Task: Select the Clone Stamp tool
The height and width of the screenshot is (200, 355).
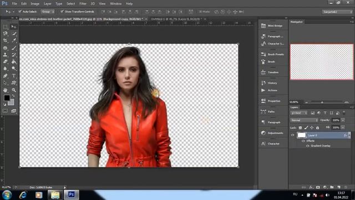Action: (5, 54)
